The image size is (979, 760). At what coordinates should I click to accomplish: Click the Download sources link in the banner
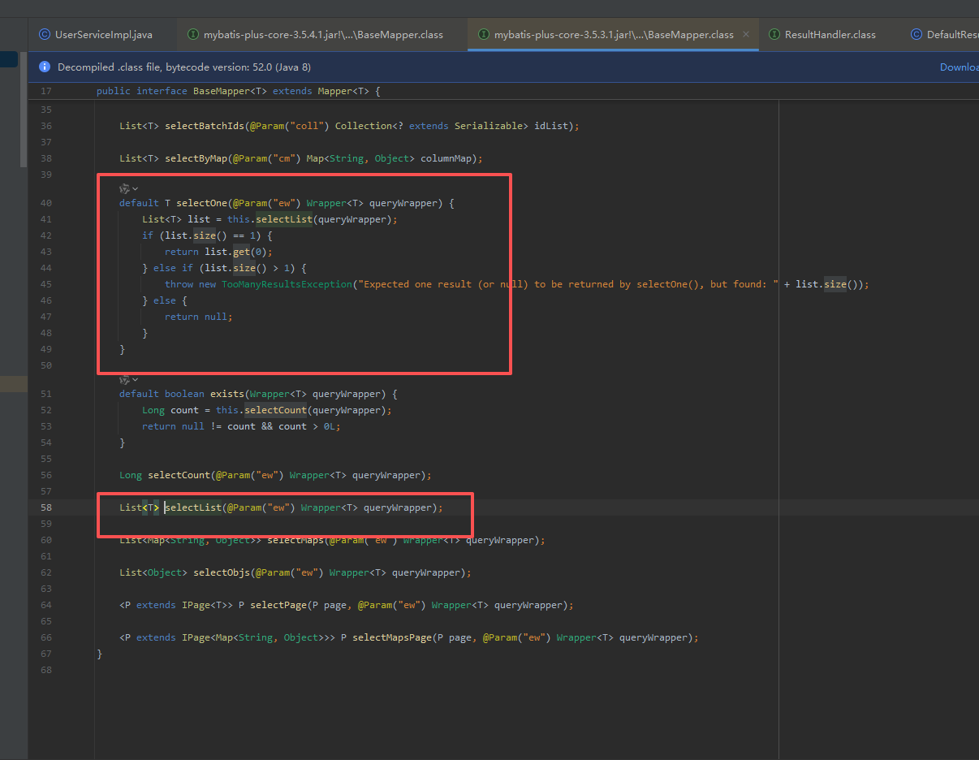(x=960, y=67)
